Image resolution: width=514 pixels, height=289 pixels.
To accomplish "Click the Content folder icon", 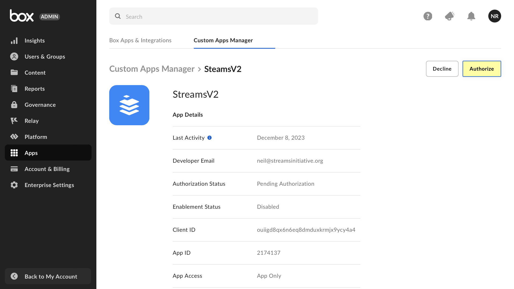I will [14, 73].
